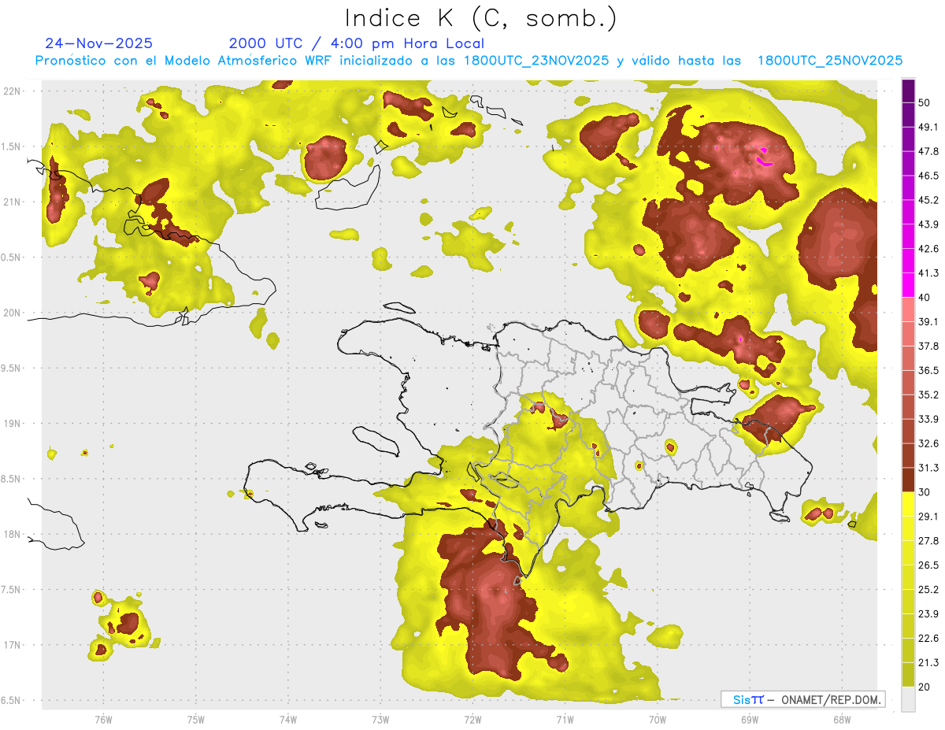The height and width of the screenshot is (730, 945).
Task: Pick the dark purple swatch above 50
Action: click(908, 91)
